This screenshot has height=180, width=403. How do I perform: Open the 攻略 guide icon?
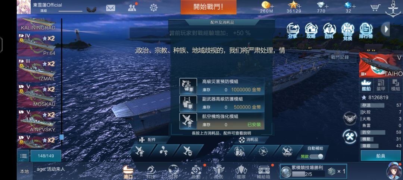[x=311, y=31]
